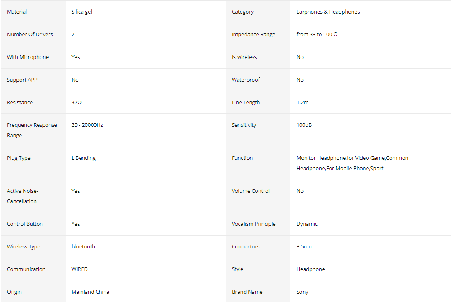The image size is (452, 302).
Task: Click the Support APP label
Action: tap(22, 80)
